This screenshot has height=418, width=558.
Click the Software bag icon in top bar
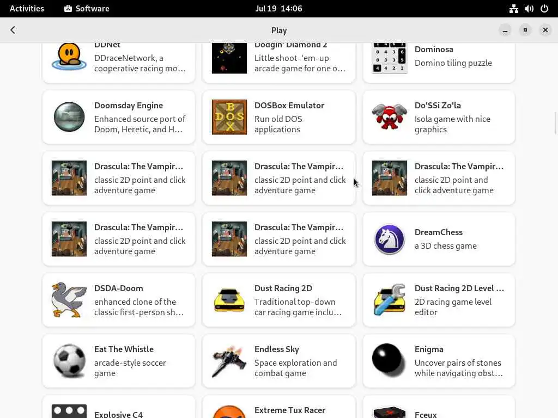68,9
